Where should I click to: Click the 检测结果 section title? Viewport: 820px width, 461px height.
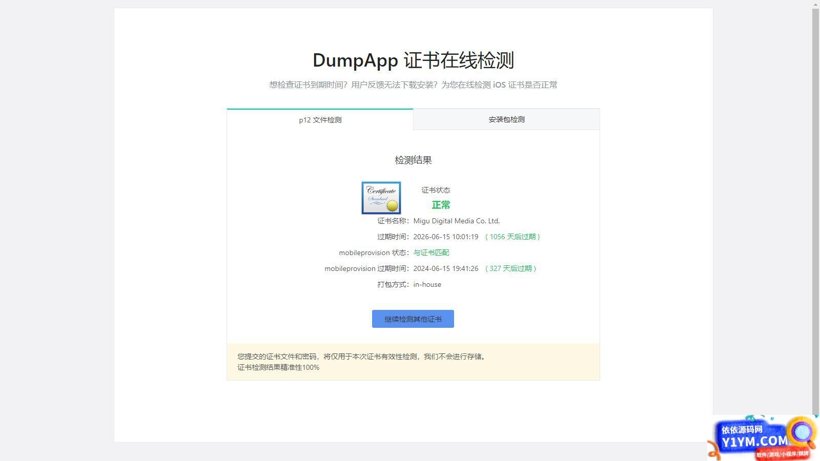(413, 160)
